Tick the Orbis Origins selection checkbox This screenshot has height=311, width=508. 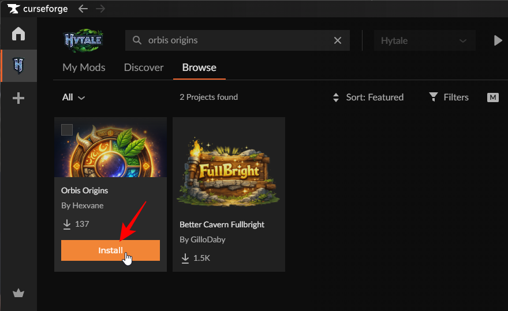[x=67, y=129]
